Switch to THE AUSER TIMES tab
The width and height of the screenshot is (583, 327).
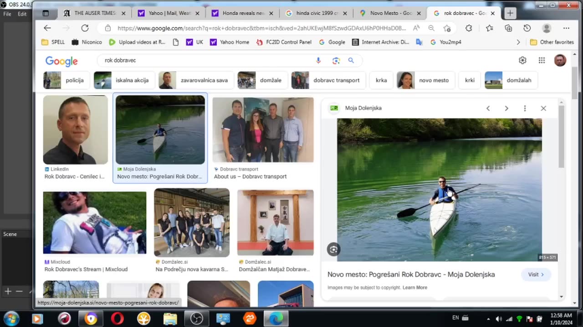pos(94,13)
